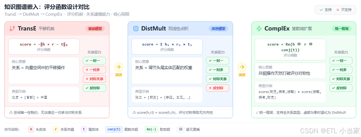Click ComplEx's 对称关系 capability tag
Image resolution: width=361 pixels, height=137 pixels.
(341, 79)
